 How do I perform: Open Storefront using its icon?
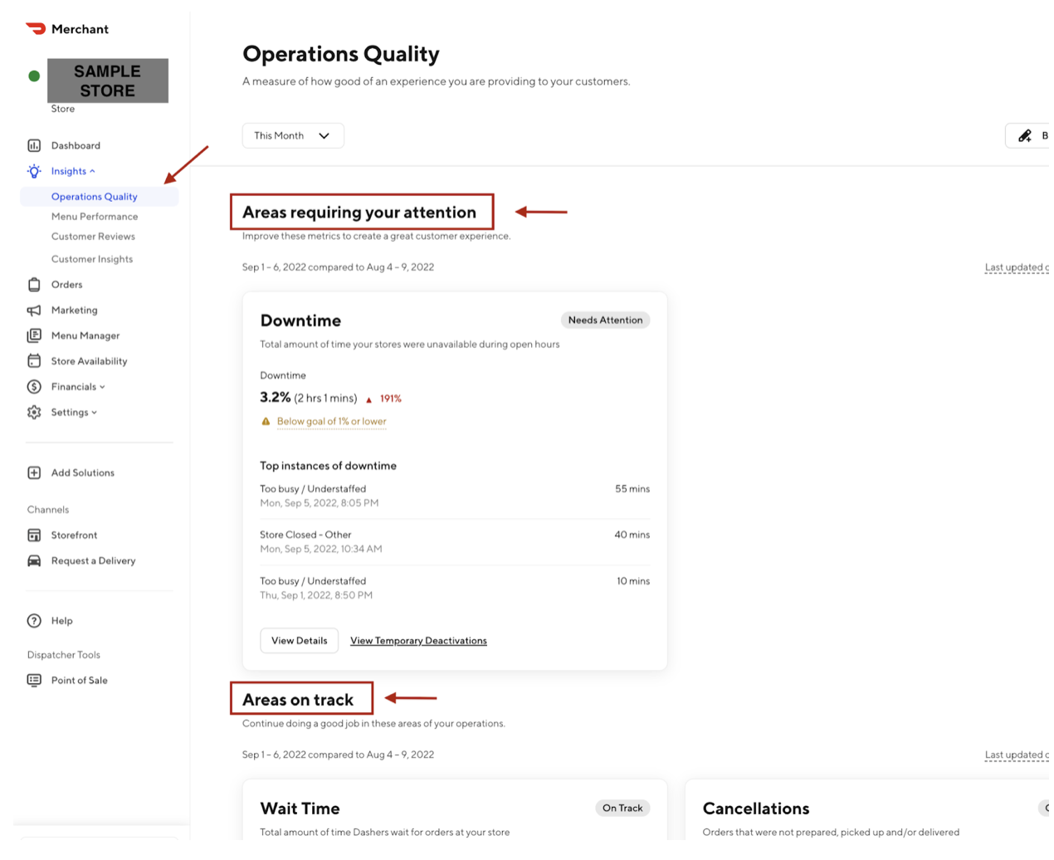[x=33, y=535]
